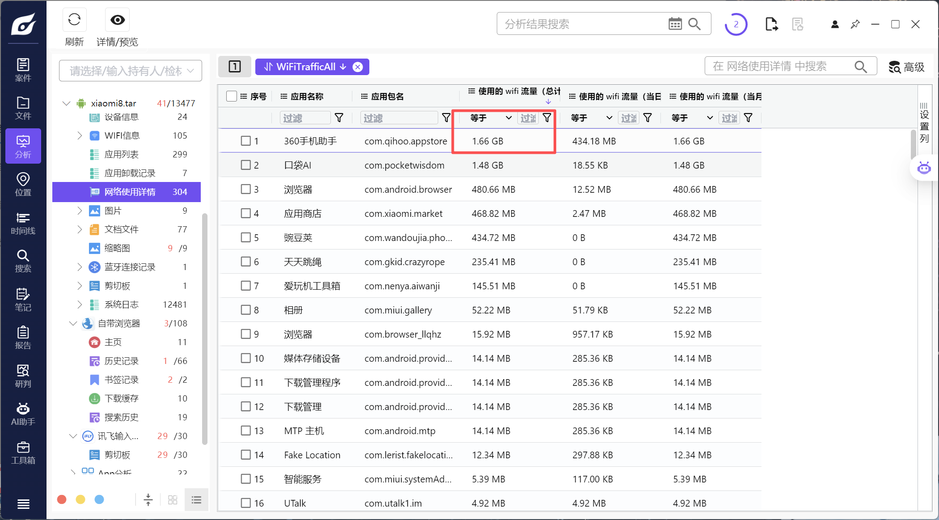This screenshot has height=520, width=939.
Task: Open 时间线 in the sidebar
Action: 23,223
